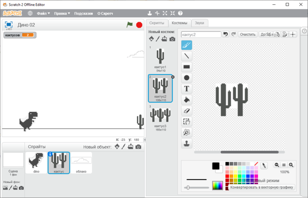This screenshot has width=308, height=198.
Task: Choose backdrop from library
Action: 5,188
